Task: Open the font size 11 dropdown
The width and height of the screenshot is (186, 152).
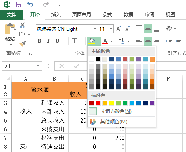Action: [x=111, y=29]
